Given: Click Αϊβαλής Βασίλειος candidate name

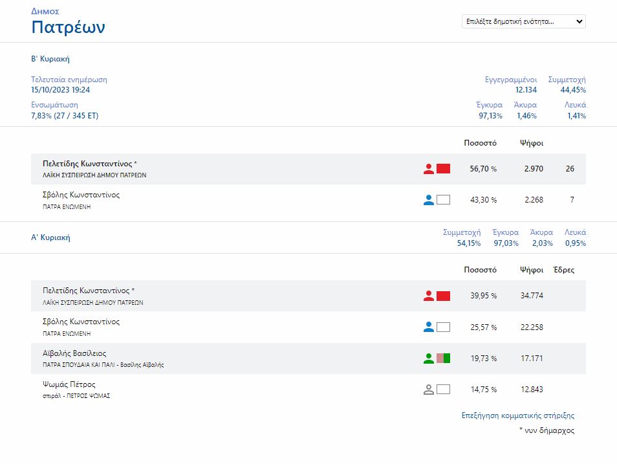Looking at the screenshot, I should pos(74,353).
